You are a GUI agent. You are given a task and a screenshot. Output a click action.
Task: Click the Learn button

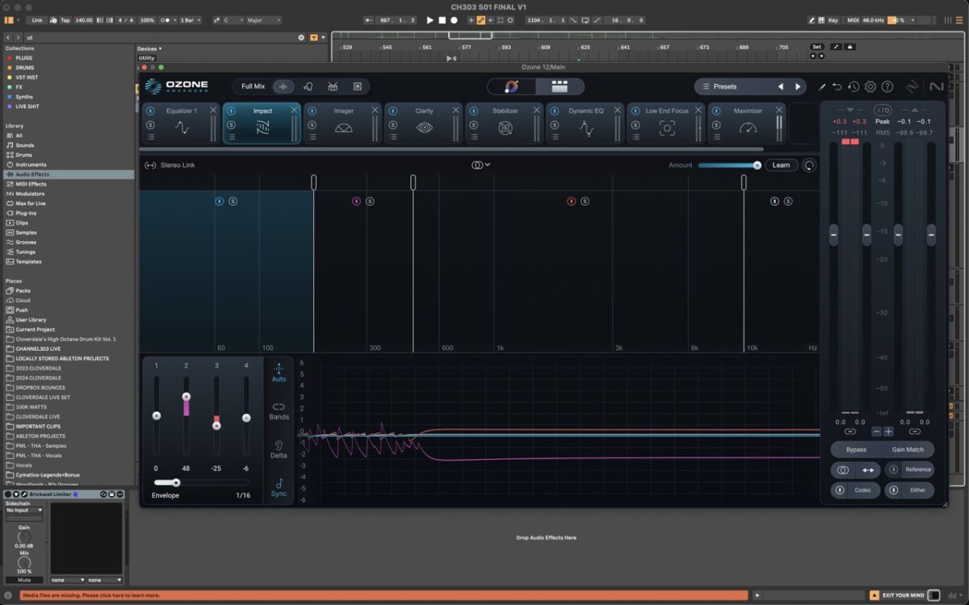(781, 165)
